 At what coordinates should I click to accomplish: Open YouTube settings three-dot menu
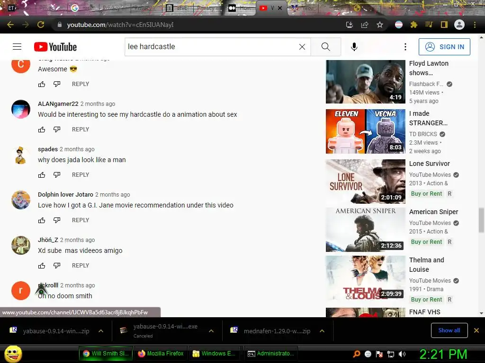405,47
